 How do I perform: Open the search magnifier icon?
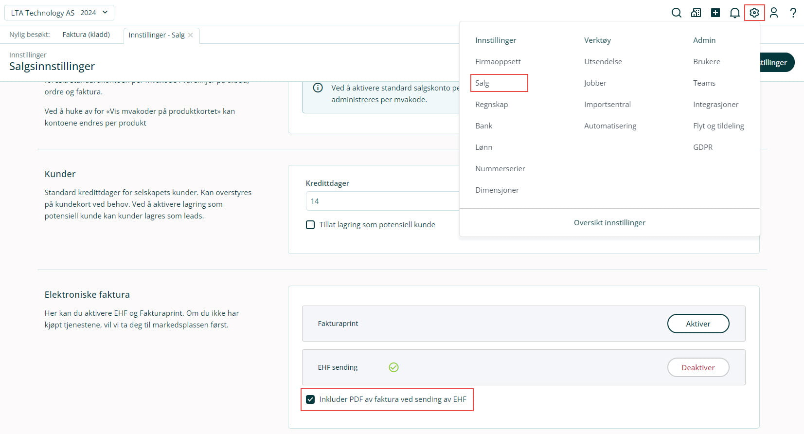coord(676,13)
